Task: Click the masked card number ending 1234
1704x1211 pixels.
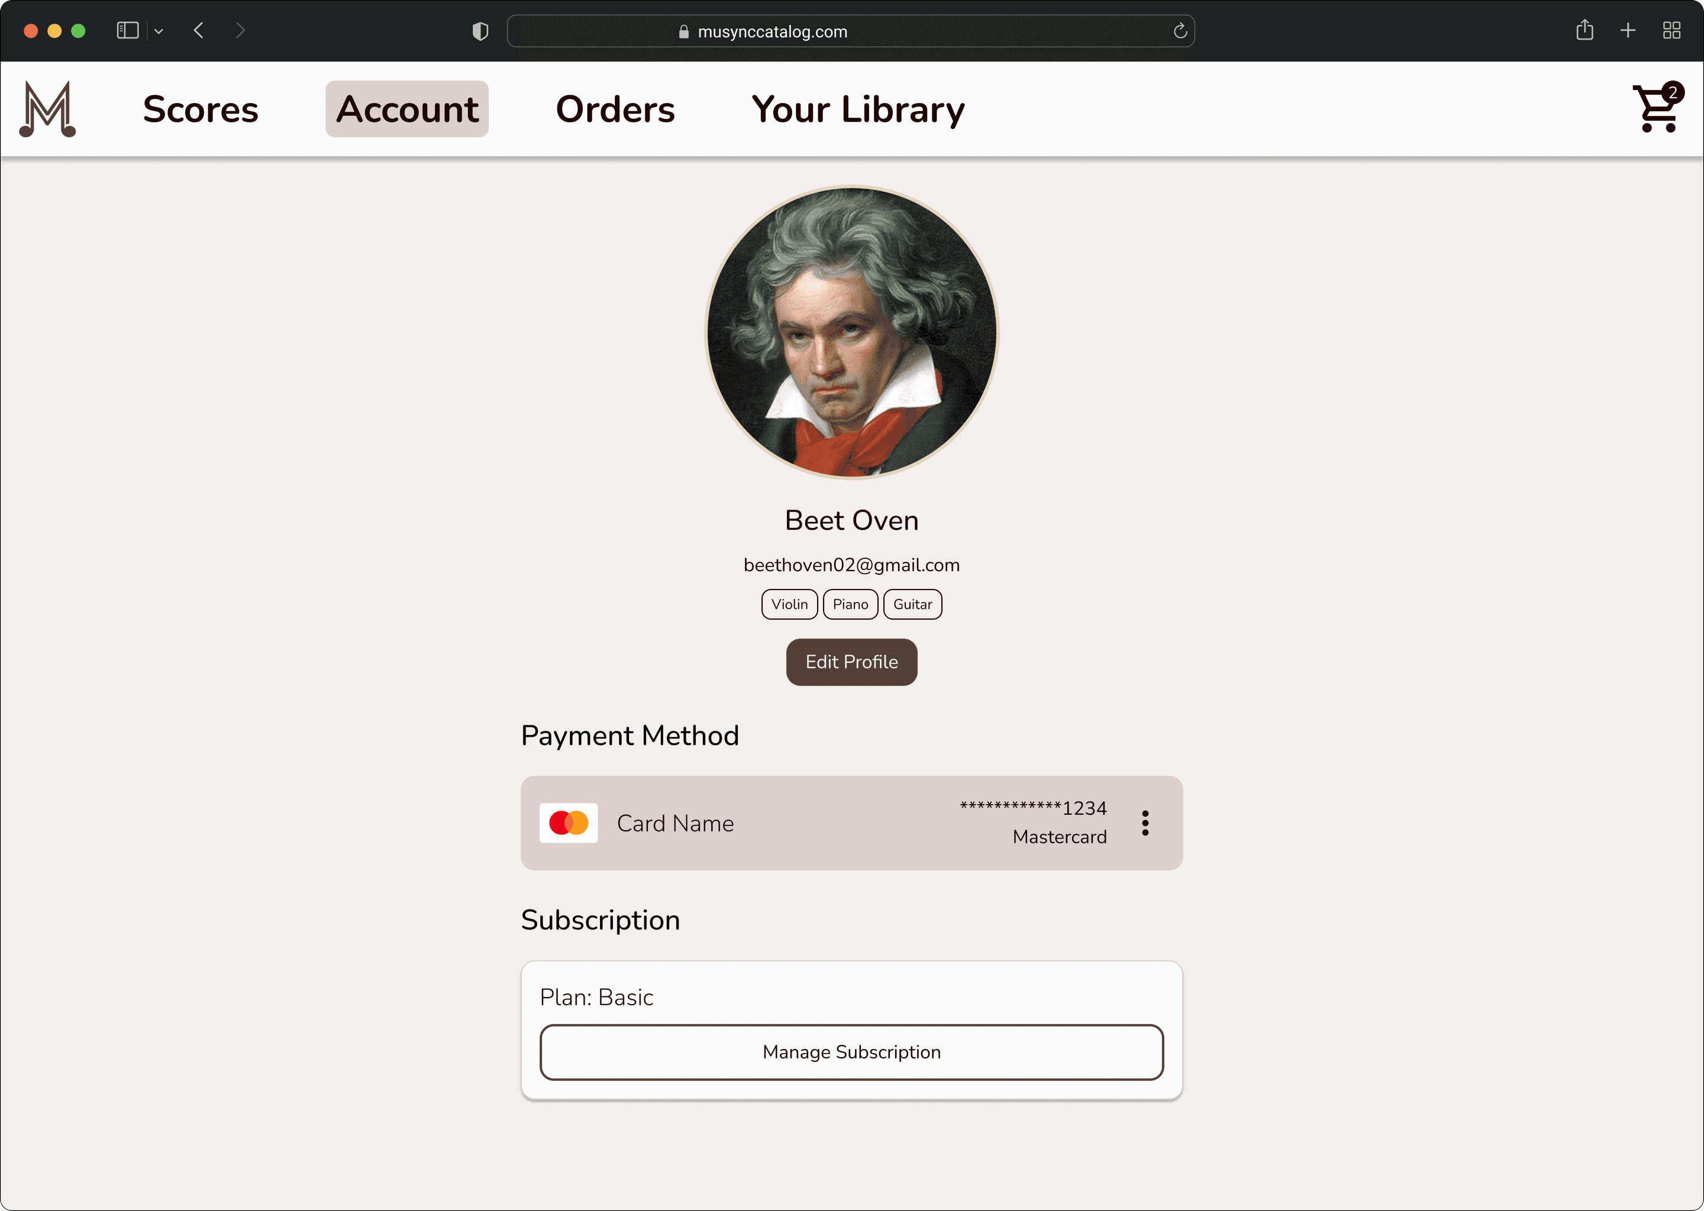Action: 1032,808
